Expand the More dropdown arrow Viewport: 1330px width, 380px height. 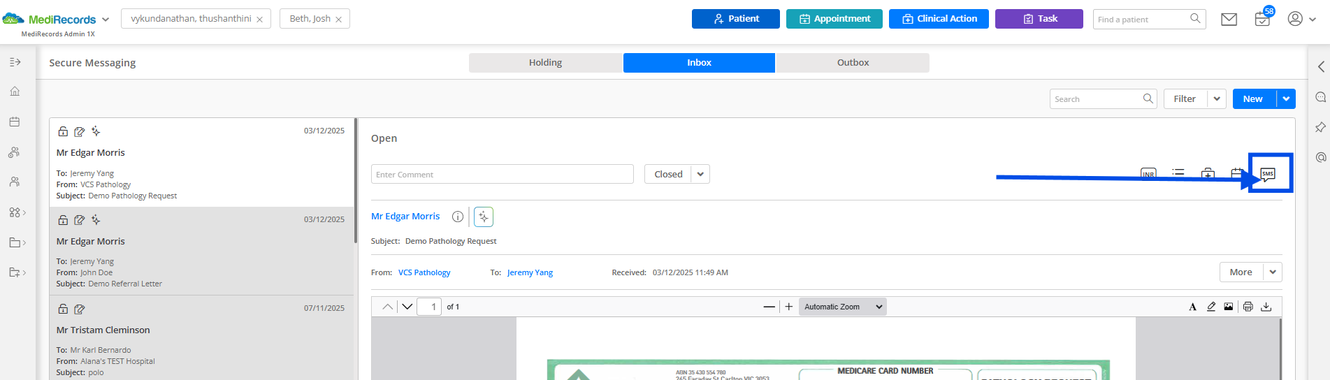coord(1273,272)
